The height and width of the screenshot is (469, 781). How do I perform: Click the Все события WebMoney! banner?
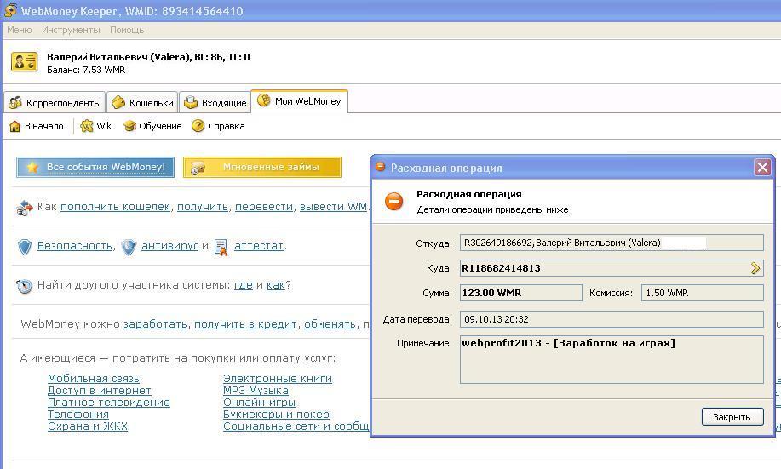click(95, 168)
